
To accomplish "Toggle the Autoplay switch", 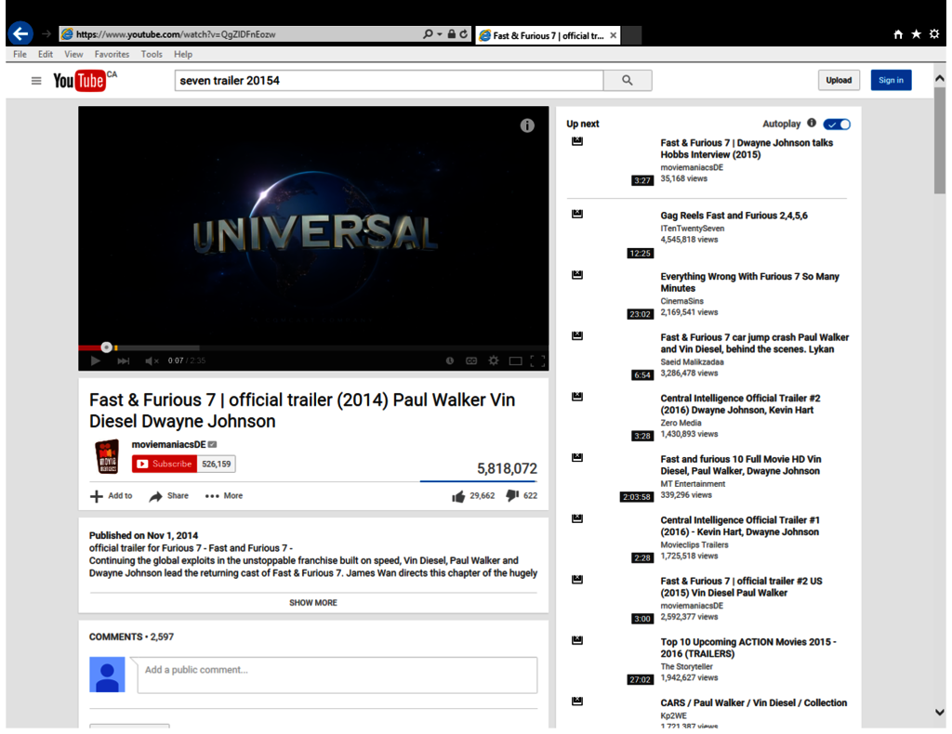I will click(838, 125).
